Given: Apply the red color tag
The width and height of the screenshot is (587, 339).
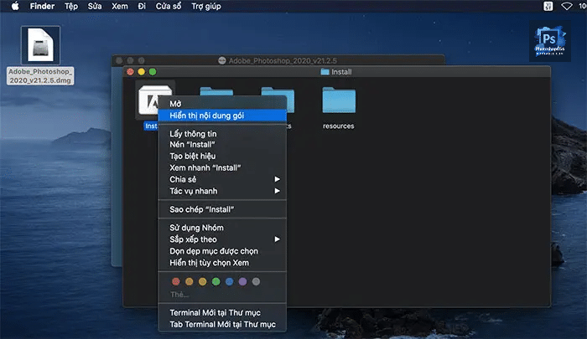Looking at the screenshot, I should (x=175, y=281).
